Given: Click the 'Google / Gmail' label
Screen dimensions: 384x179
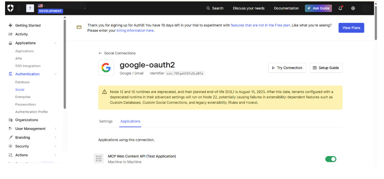Looking at the screenshot, I should point(132,73).
